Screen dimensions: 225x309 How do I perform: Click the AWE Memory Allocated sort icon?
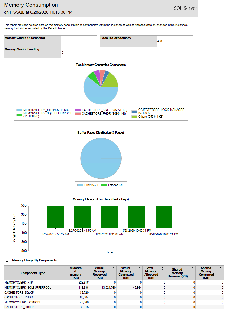click(x=162, y=269)
